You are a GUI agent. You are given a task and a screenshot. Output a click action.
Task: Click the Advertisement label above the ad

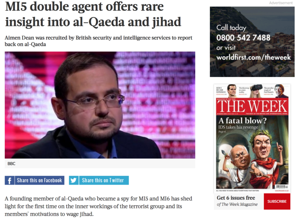pos(281,3)
